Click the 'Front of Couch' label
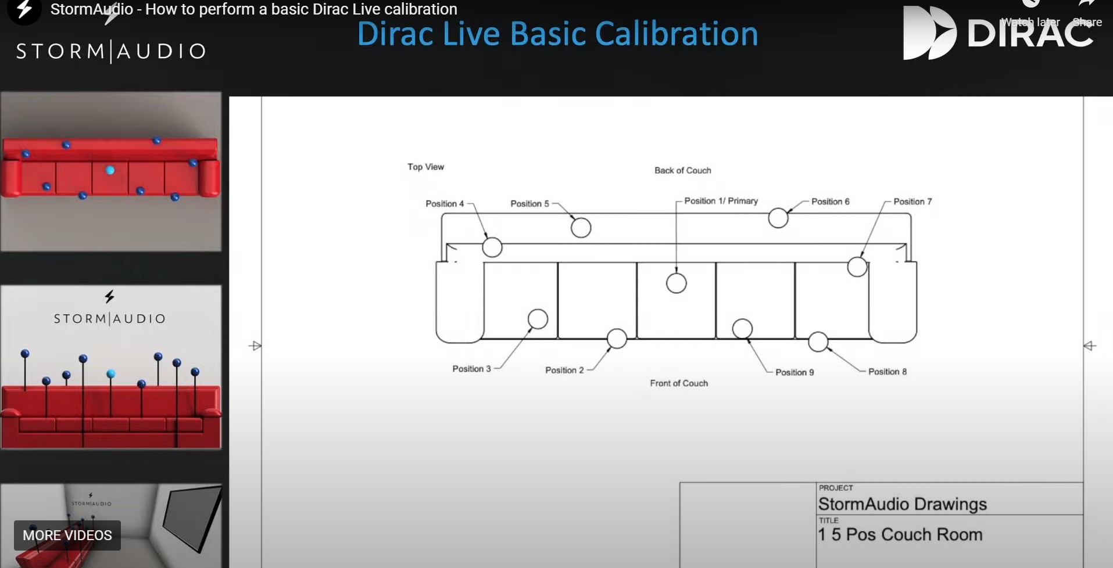The image size is (1113, 568). (679, 383)
